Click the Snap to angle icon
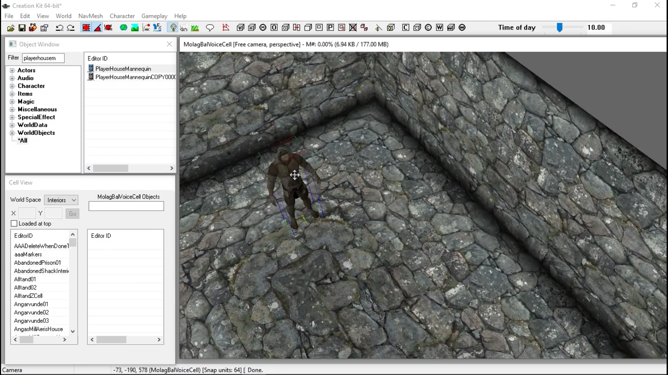Image resolution: width=668 pixels, height=375 pixels. [x=98, y=28]
